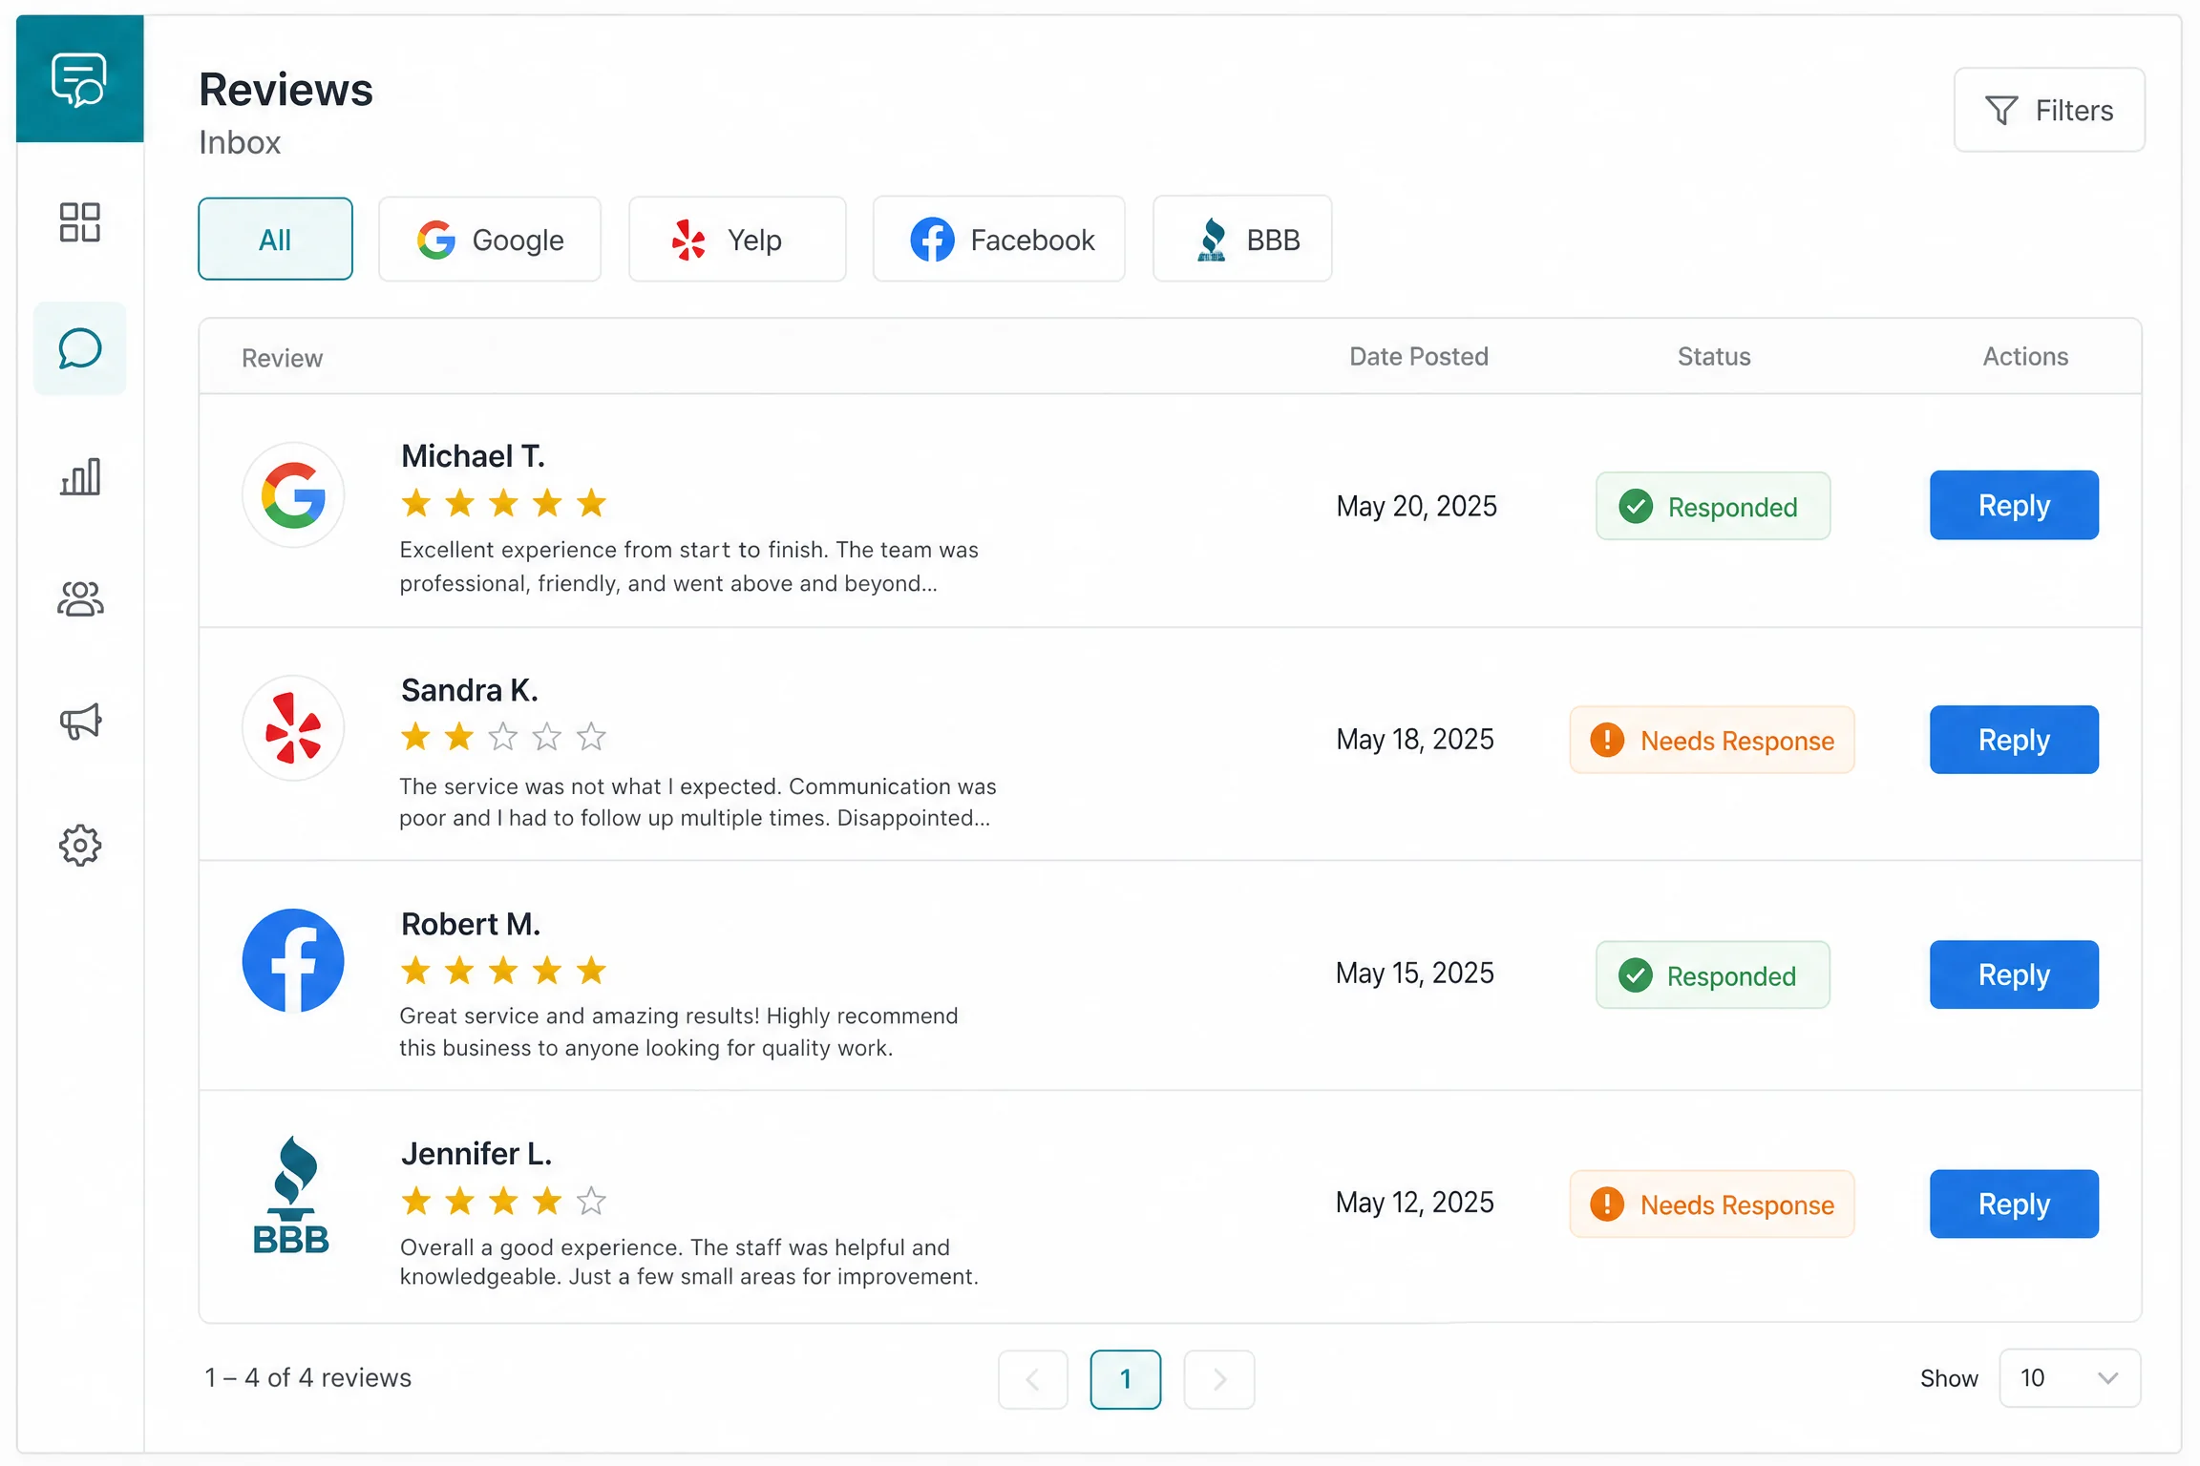This screenshot has height=1466, width=2200.
Task: Click the app logo chat icon
Action: pyautogui.click(x=79, y=79)
